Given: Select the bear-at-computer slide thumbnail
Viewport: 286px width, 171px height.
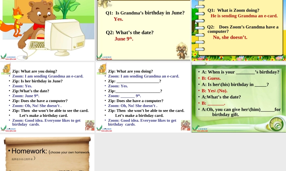Looking at the screenshot, I should coord(47,30).
